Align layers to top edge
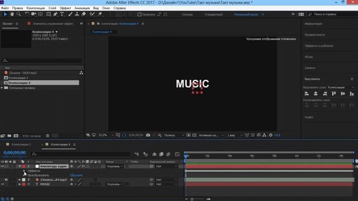The image size is (358, 201). (x=333, y=94)
